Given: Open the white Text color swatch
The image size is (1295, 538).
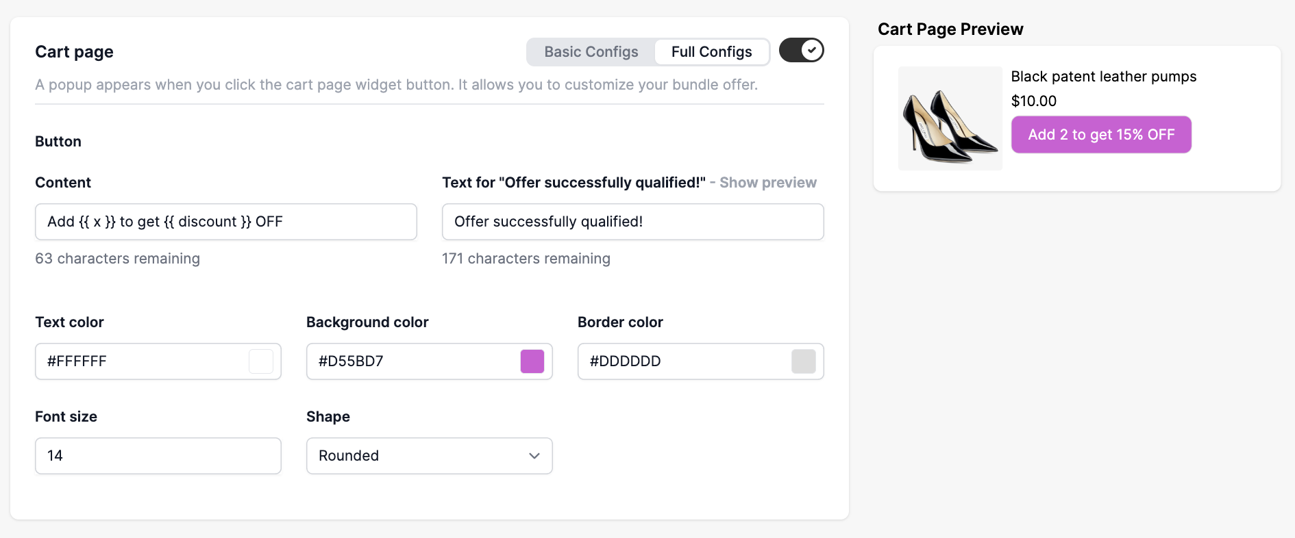Looking at the screenshot, I should tap(261, 361).
